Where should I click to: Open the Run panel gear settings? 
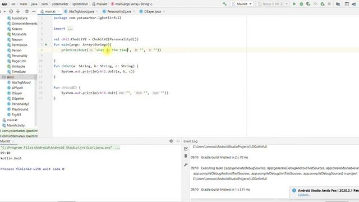pos(171,141)
